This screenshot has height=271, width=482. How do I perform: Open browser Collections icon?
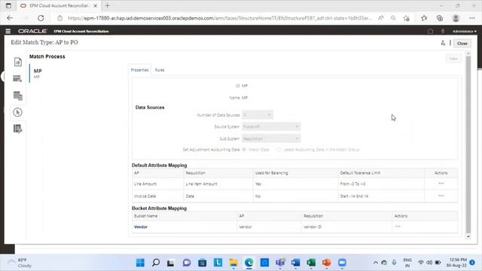(x=440, y=18)
